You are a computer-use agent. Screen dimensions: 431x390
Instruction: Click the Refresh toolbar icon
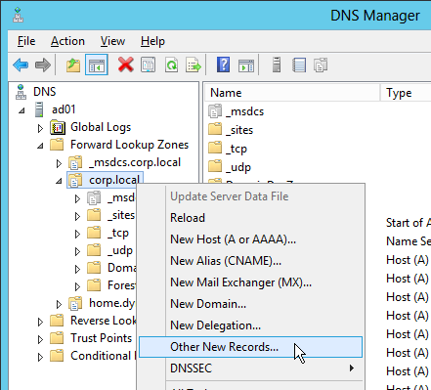[x=171, y=65]
